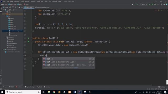Hide the Project tool window
Screen dimensions: 168x94
click(x=22, y=7)
